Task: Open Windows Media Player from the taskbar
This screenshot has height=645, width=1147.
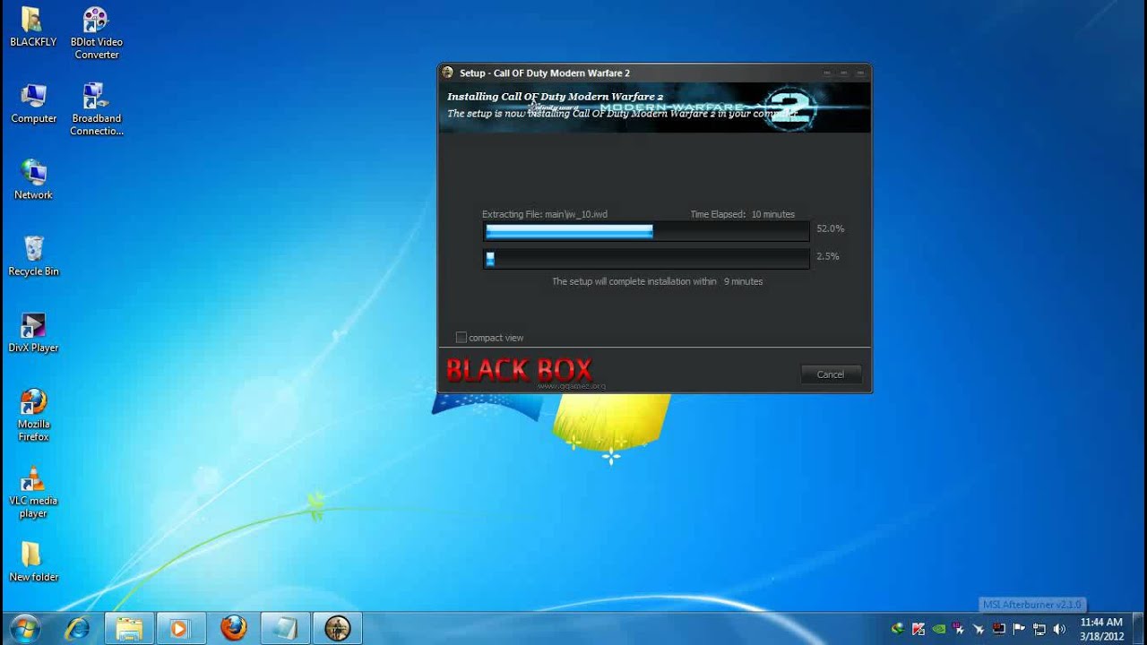Action: coord(181,628)
